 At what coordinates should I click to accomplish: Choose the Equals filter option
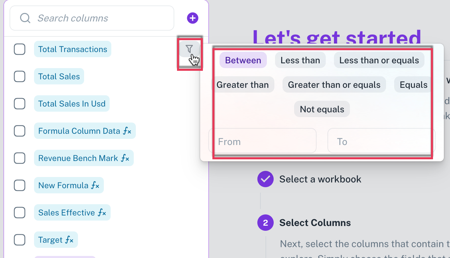414,85
